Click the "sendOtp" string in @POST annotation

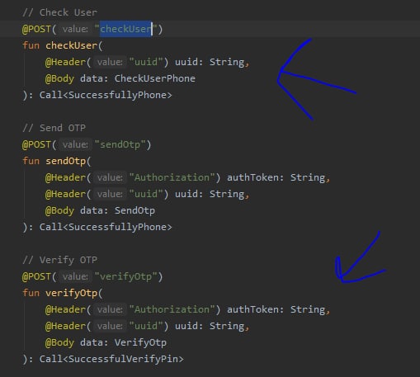(120, 144)
